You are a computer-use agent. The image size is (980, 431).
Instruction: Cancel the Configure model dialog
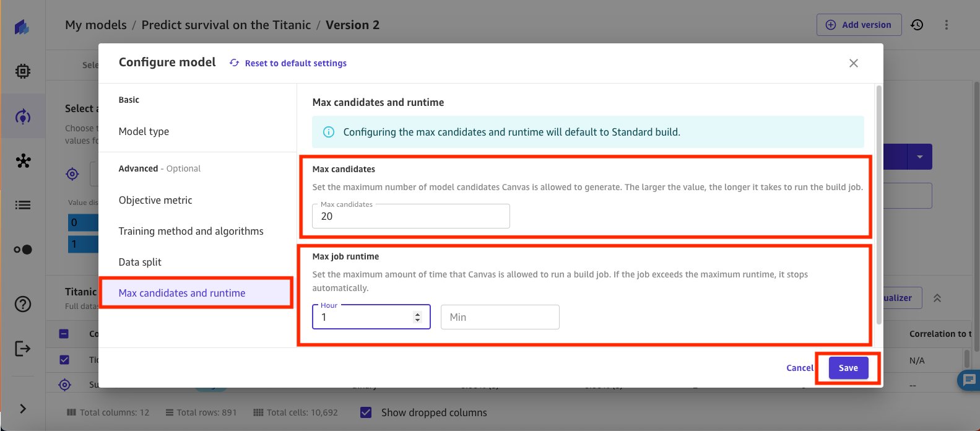[800, 368]
